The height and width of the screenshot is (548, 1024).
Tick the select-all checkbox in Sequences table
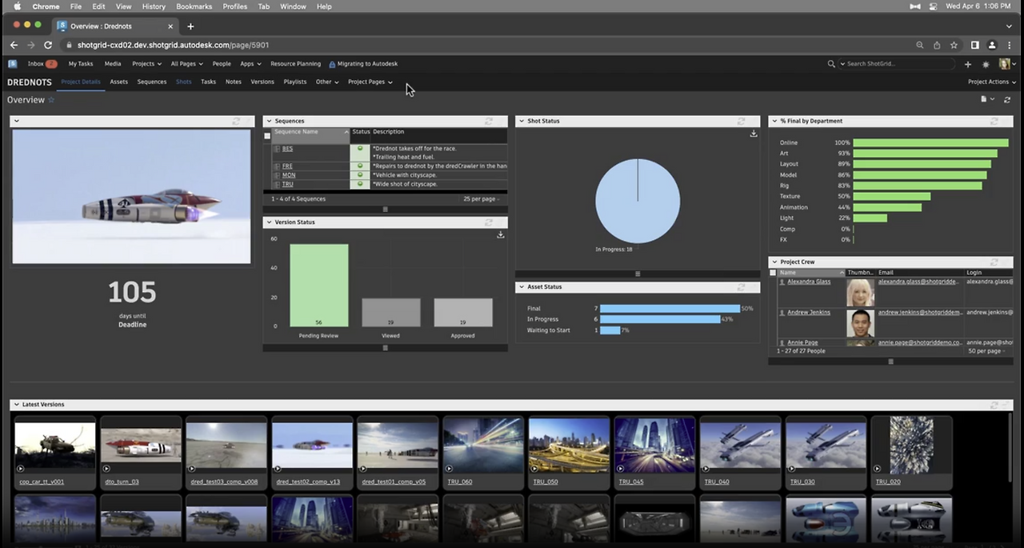tap(268, 136)
